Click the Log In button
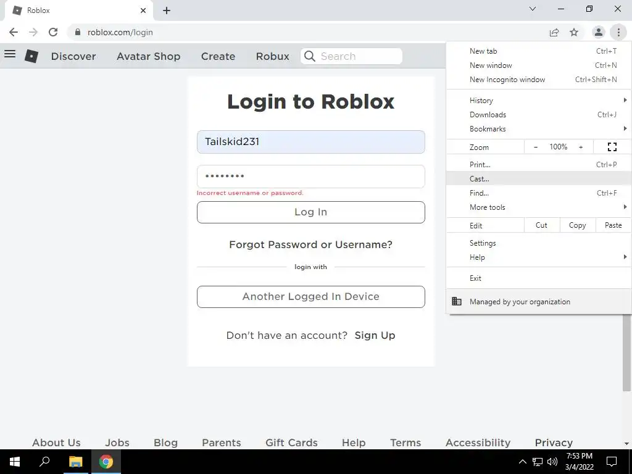This screenshot has height=474, width=632. pyautogui.click(x=311, y=212)
